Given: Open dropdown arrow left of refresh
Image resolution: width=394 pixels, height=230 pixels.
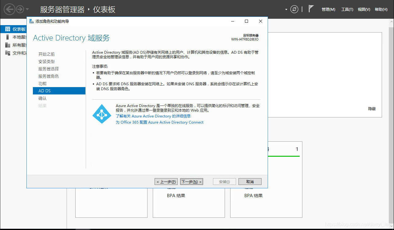Looking at the screenshot, I should click(286, 10).
